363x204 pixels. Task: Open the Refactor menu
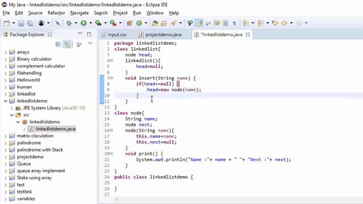56,13
